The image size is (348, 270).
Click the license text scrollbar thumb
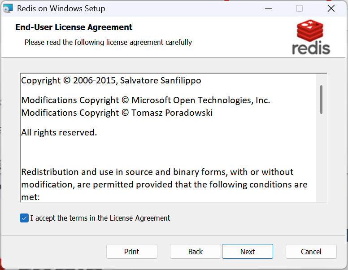coord(321,100)
